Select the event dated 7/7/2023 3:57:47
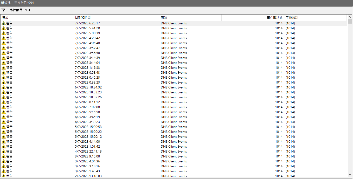The width and height of the screenshot is (353, 179). (87, 48)
